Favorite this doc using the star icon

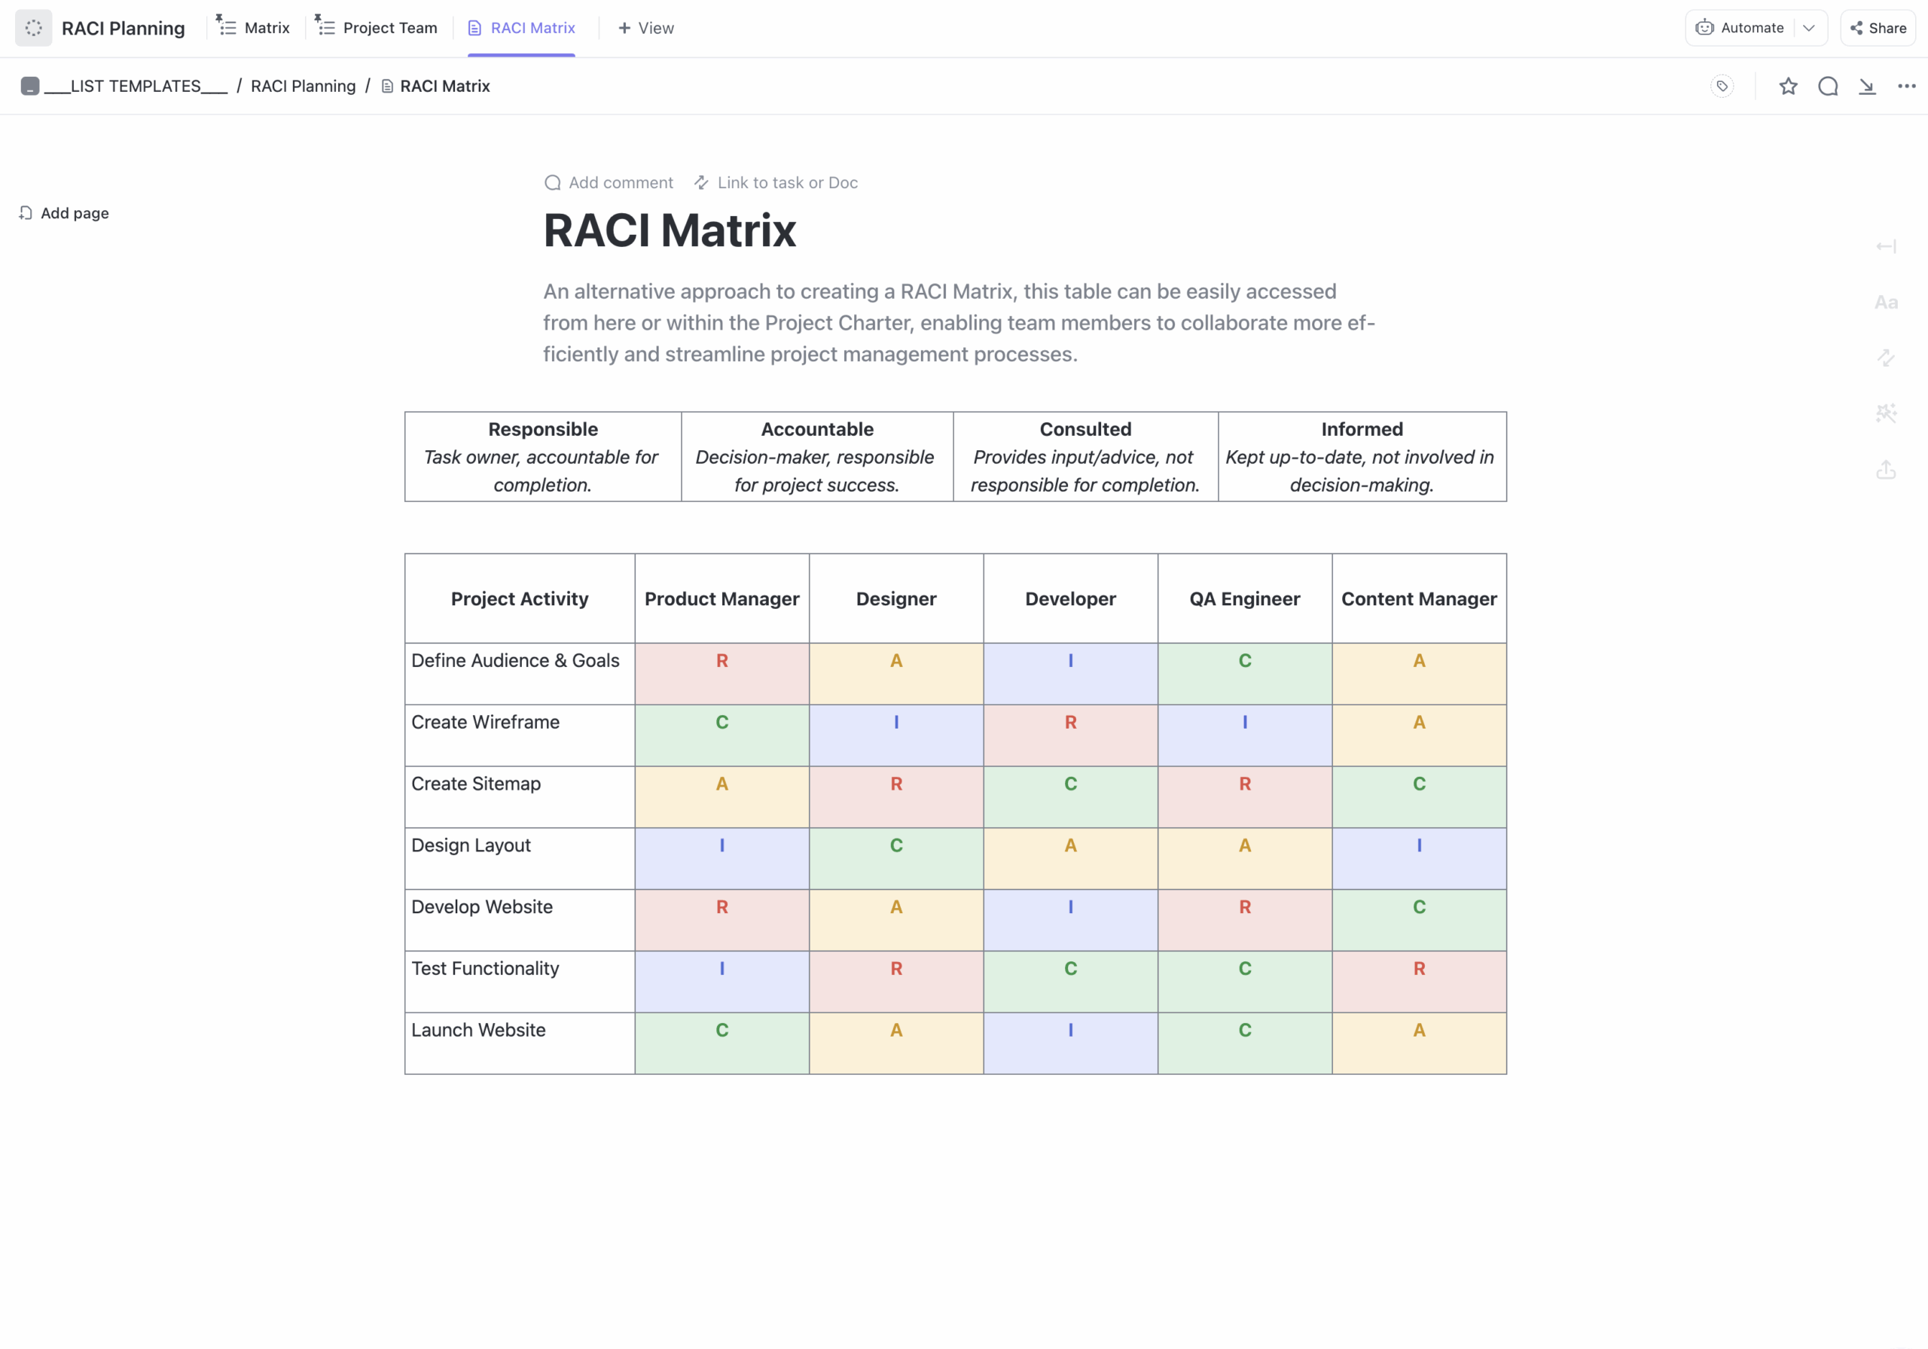click(x=1788, y=86)
